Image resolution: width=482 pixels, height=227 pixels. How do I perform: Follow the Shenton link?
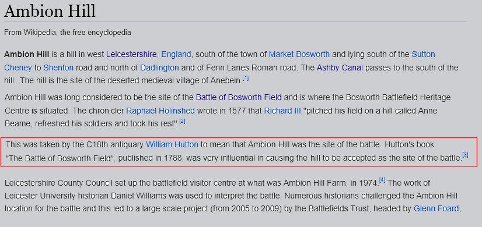[58, 68]
